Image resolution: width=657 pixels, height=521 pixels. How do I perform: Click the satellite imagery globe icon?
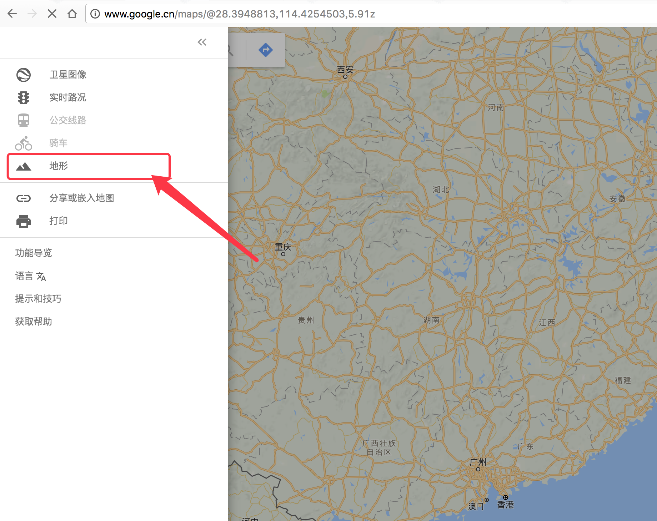(24, 75)
